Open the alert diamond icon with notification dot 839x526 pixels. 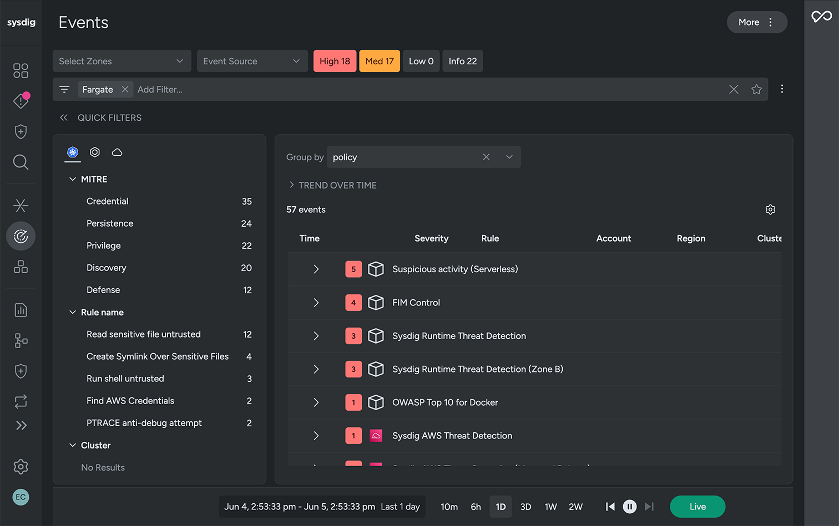tap(21, 100)
